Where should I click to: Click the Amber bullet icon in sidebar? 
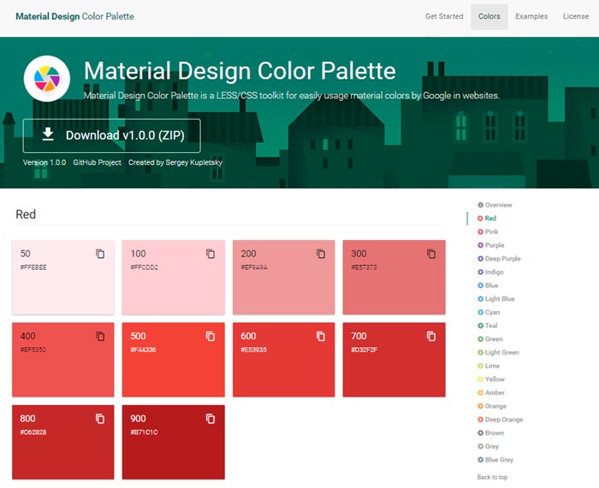(481, 392)
